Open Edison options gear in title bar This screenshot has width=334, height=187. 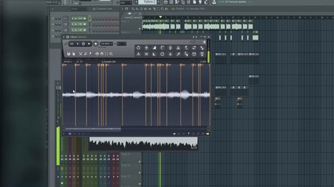[x=67, y=37]
